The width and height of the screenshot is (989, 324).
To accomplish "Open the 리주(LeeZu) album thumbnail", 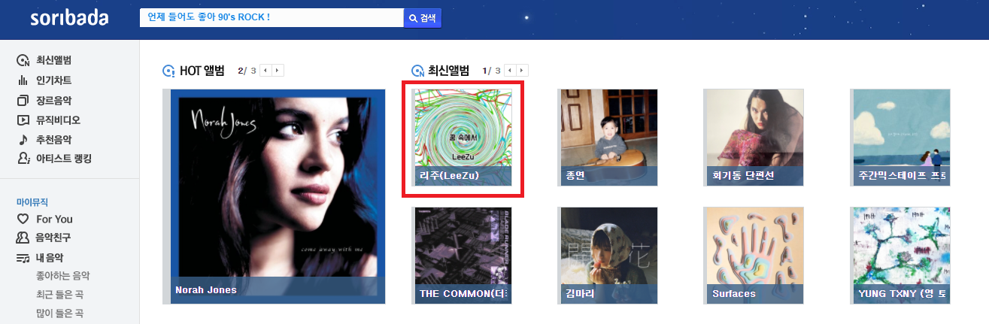I will tap(463, 138).
